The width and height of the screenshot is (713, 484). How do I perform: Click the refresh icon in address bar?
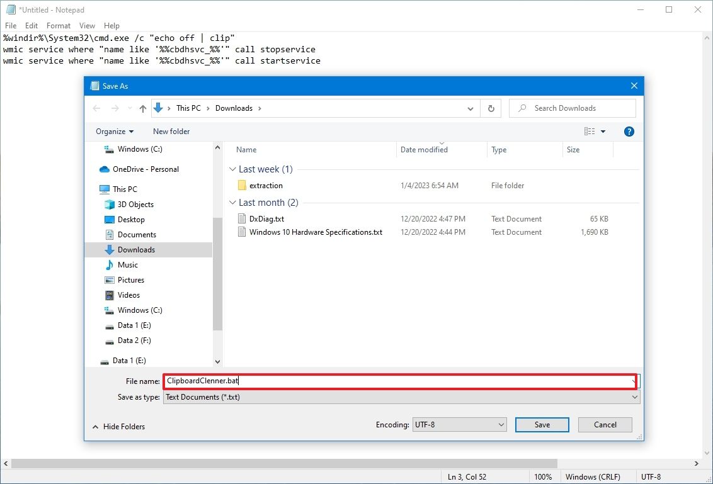tap(491, 108)
